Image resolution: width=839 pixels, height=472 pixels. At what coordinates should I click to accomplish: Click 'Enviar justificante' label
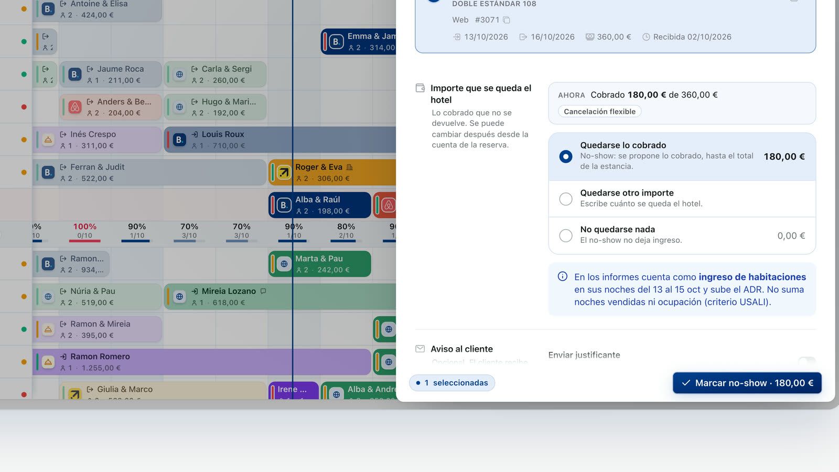pos(584,355)
